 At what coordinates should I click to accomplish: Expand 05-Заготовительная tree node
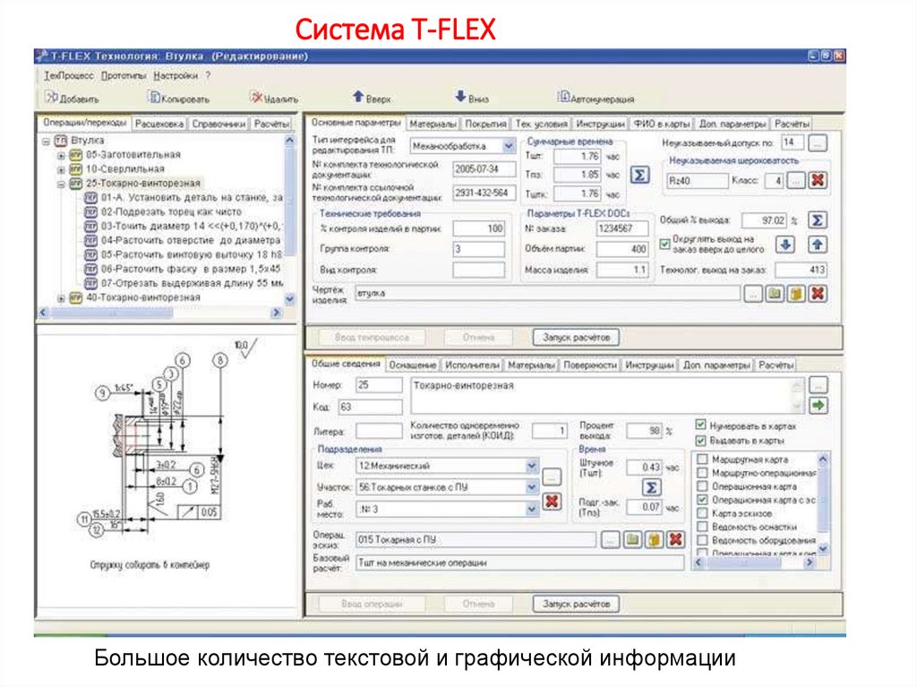point(62,155)
